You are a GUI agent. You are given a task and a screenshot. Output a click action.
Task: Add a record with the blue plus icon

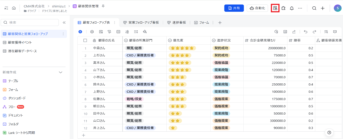coord(80,32)
